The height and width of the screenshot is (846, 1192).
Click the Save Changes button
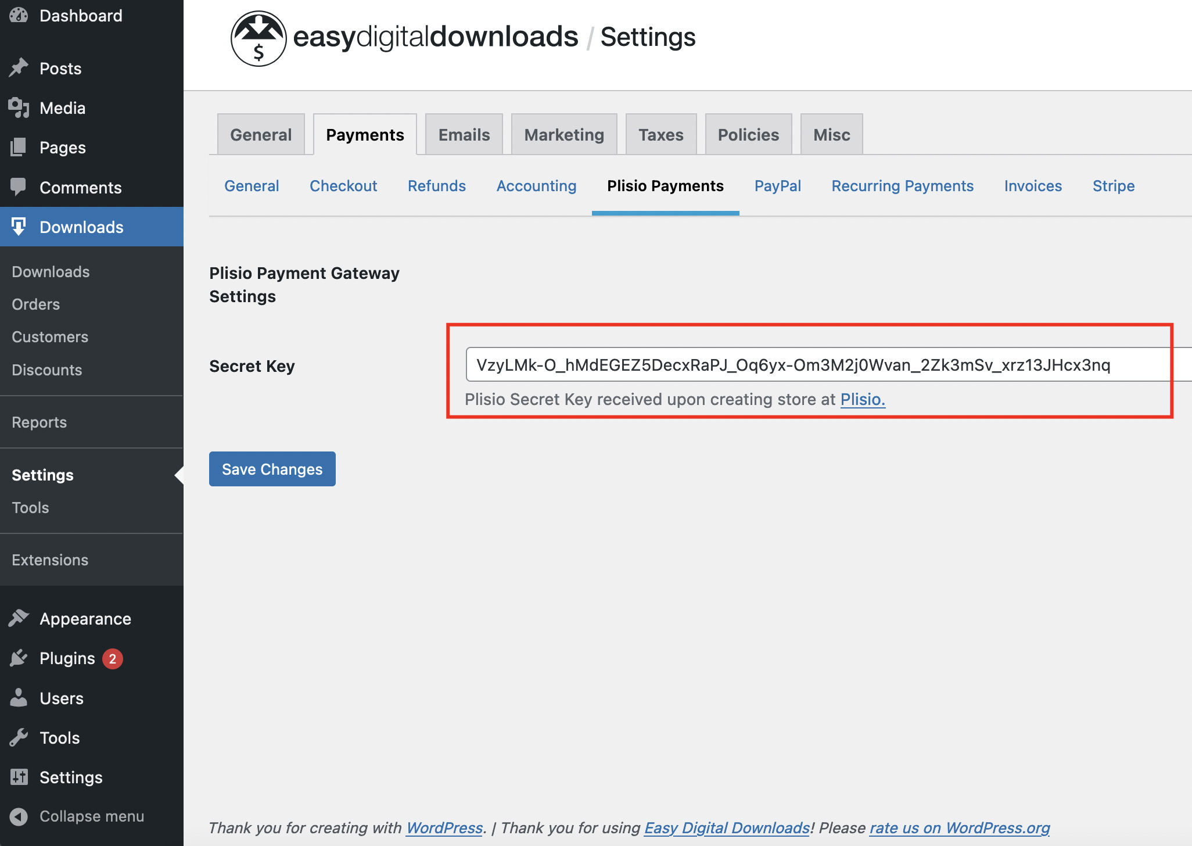(x=271, y=469)
